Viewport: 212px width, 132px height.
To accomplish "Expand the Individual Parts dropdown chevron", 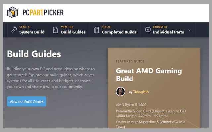I will click(190, 30).
